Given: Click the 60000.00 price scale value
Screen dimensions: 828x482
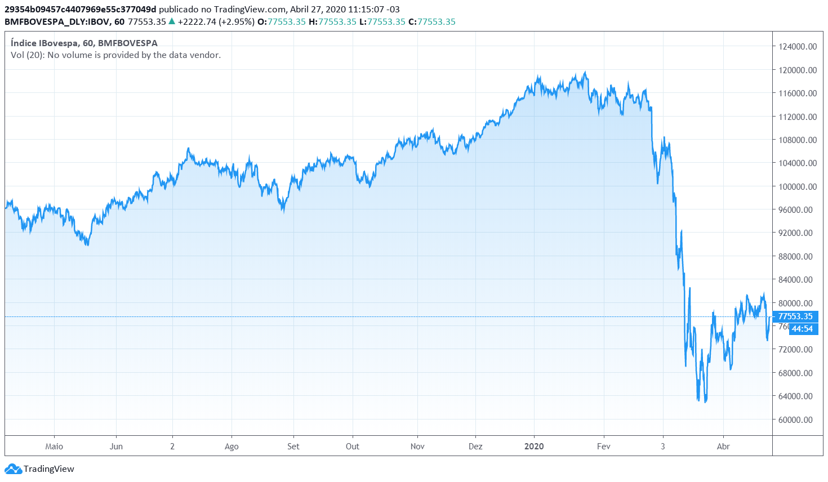Looking at the screenshot, I should [x=795, y=419].
